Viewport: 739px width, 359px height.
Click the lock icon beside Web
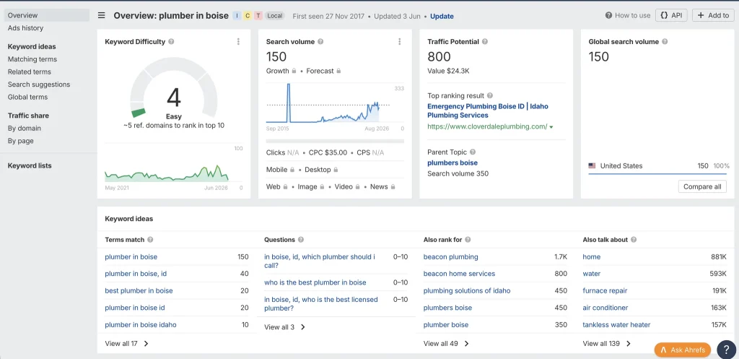(285, 187)
